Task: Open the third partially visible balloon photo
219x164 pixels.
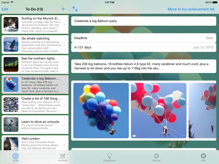Action: click(x=203, y=110)
